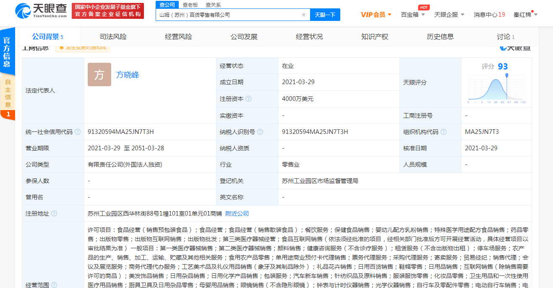Viewport: 553px width, 288px height.
Task: Click the 方 avatar of the legal representative
Action: coord(99,75)
